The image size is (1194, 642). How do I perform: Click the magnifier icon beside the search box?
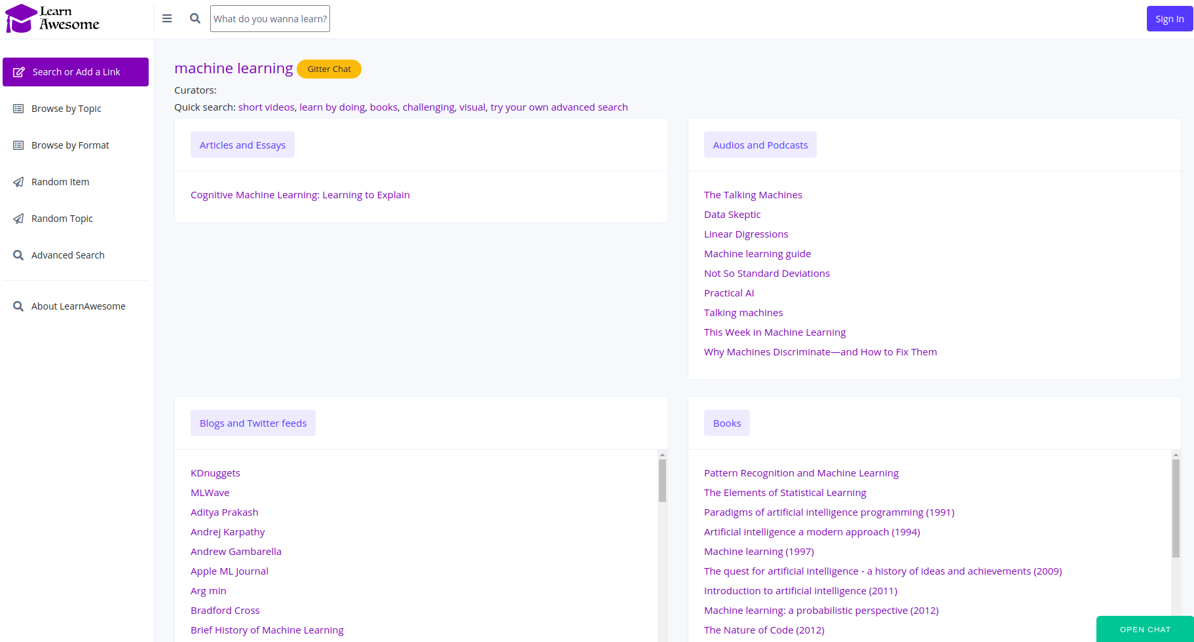[x=195, y=18]
